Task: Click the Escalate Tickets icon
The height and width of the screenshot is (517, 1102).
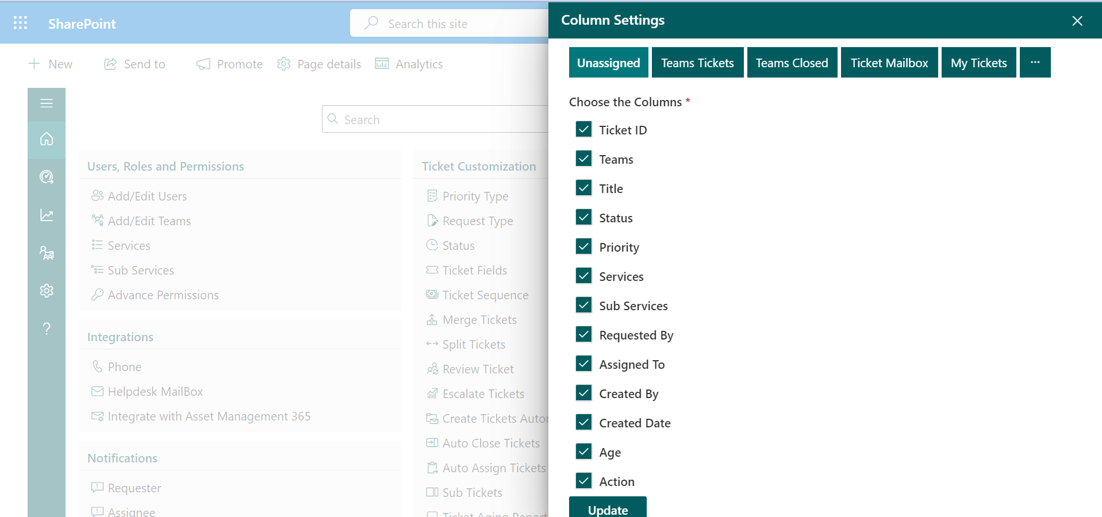Action: [x=432, y=393]
